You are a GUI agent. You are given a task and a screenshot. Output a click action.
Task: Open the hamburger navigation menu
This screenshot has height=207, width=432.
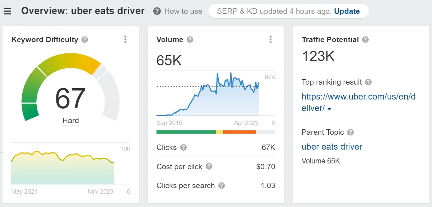7,11
